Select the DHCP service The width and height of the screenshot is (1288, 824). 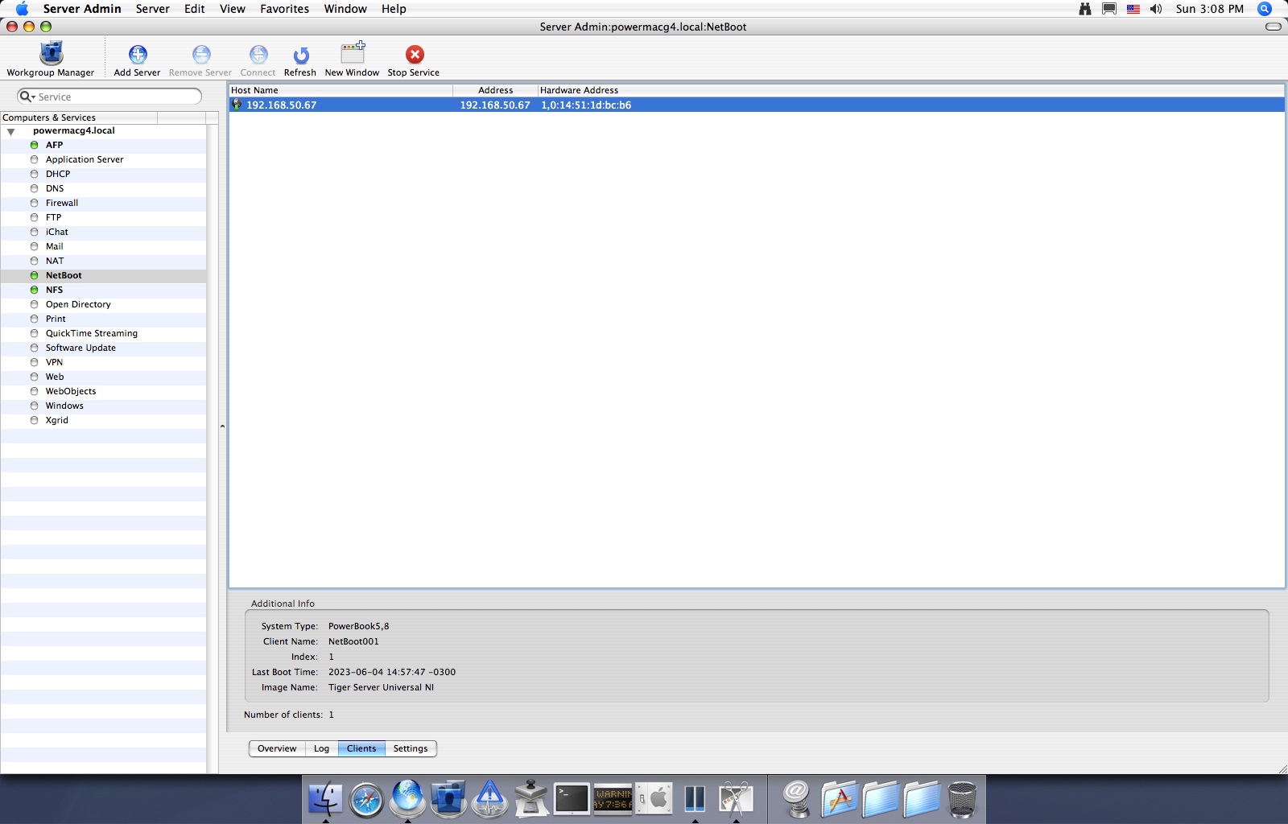point(103,174)
